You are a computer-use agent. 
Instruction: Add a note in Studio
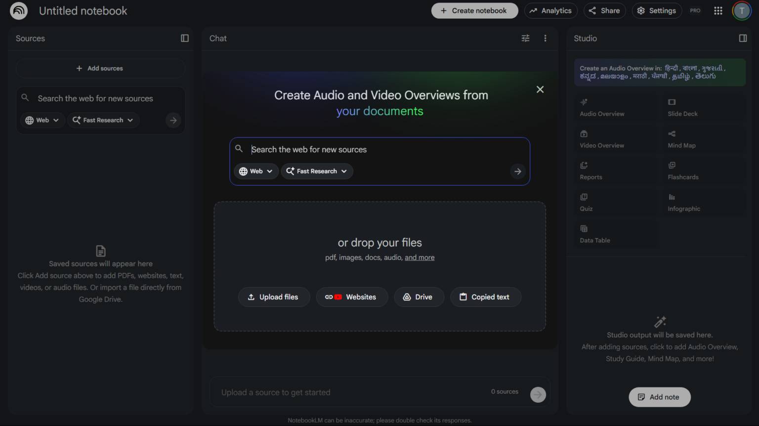[659, 397]
